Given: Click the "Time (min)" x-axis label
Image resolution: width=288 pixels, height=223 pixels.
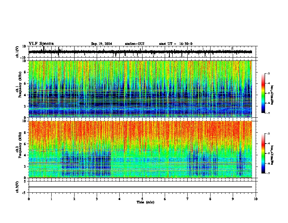Looking at the screenshot, I should 145,202.
